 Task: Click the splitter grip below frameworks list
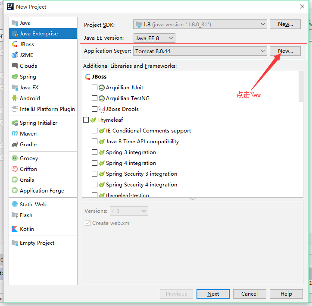(x=193, y=199)
